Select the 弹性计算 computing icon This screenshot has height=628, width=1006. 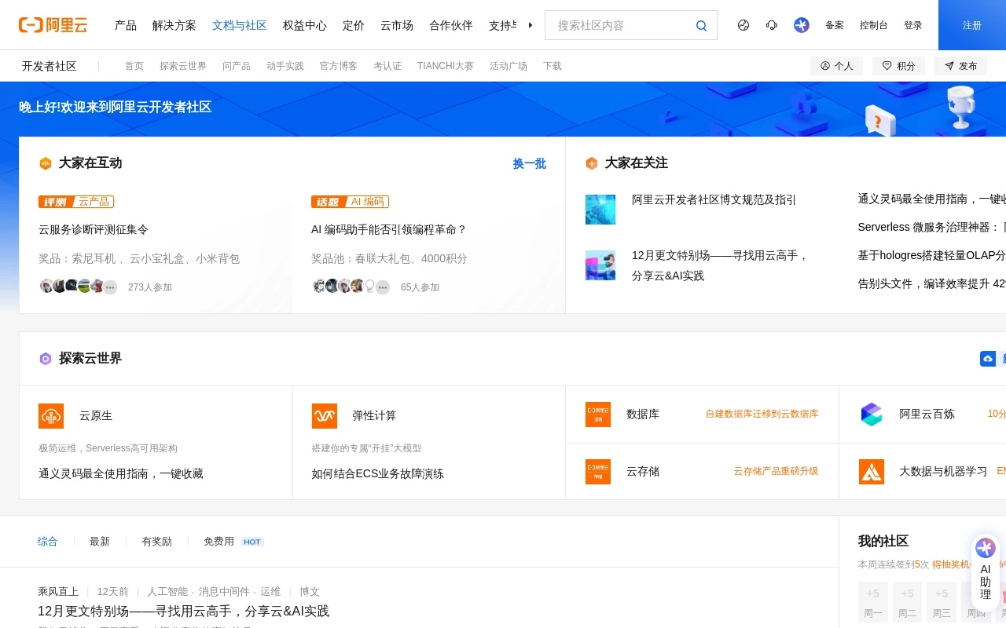tap(325, 416)
